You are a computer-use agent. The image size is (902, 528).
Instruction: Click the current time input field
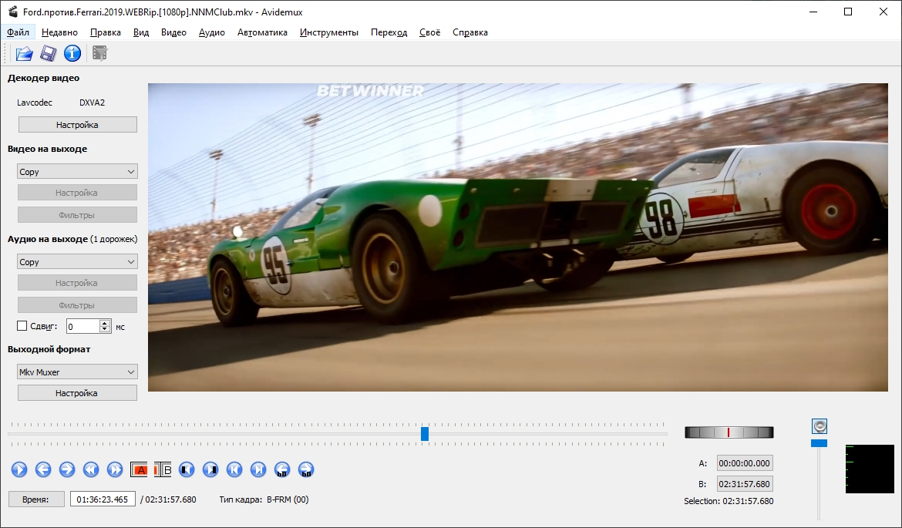tap(103, 499)
